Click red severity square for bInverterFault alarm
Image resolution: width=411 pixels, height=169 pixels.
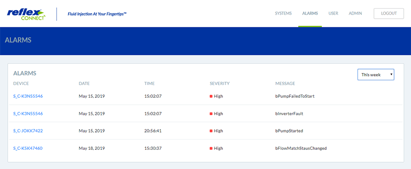211,114
